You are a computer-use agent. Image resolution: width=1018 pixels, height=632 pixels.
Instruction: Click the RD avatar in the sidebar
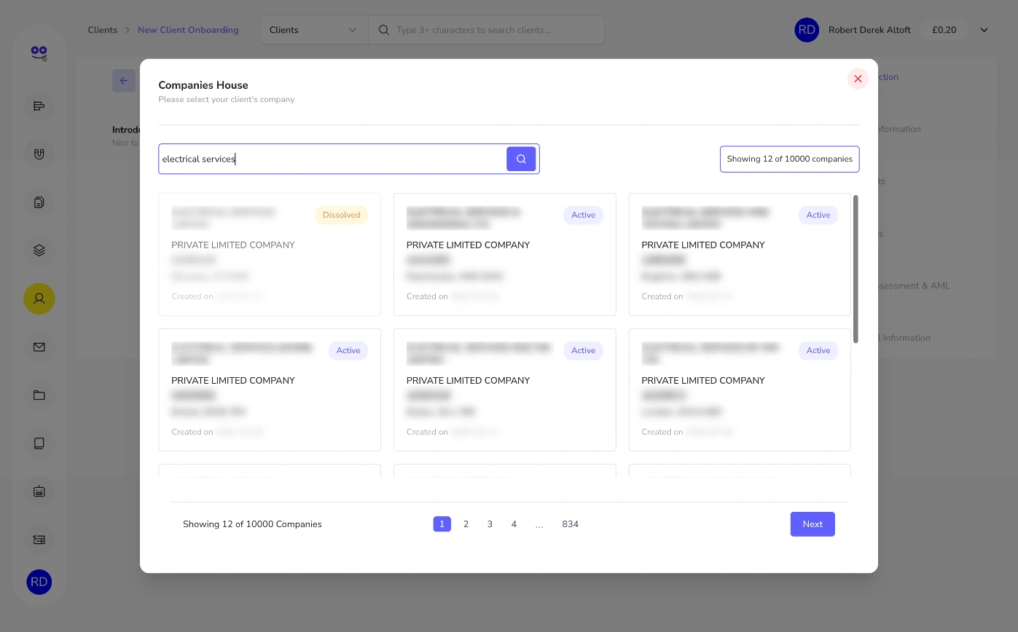click(39, 582)
